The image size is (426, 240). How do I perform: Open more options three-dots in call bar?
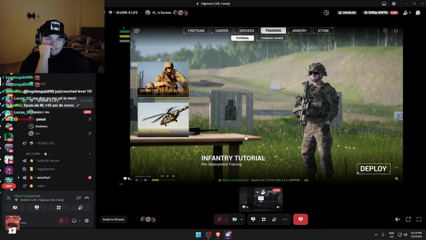285,219
